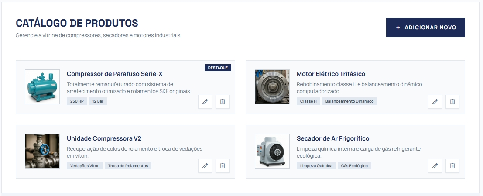Image resolution: width=483 pixels, height=196 pixels.
Task: Click the Gerencie a vitrine subtitle
Action: (x=99, y=35)
